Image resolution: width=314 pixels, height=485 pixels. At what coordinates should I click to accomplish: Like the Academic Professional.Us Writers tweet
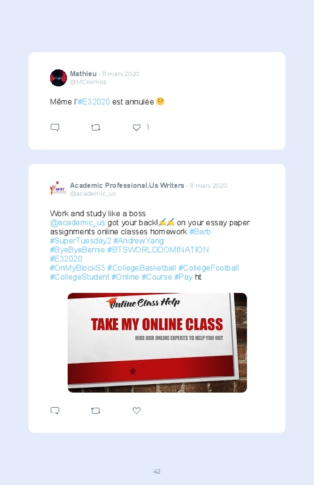[x=136, y=411]
